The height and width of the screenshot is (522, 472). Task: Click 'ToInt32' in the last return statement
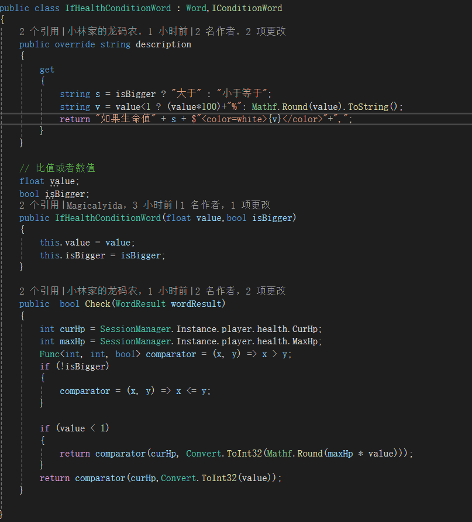[x=219, y=478]
